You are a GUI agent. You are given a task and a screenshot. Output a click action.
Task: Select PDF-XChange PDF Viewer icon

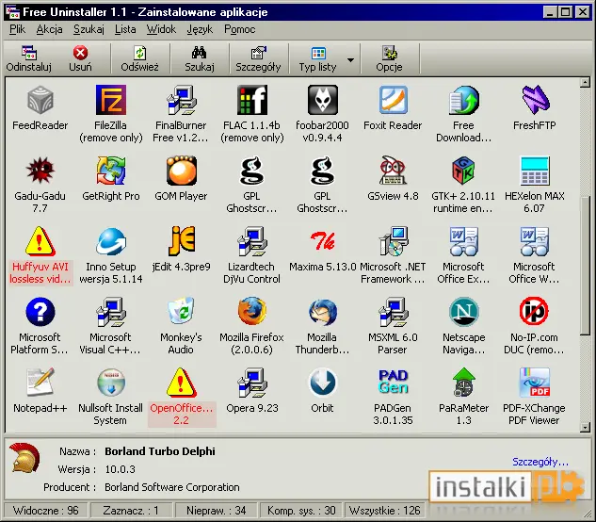[x=535, y=383]
